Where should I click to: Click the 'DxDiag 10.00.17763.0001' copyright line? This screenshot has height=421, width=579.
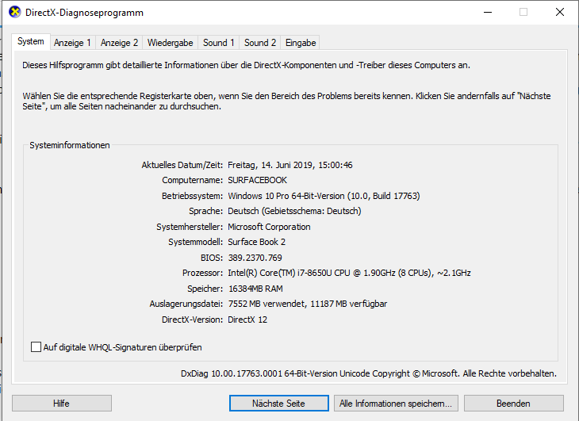click(x=369, y=373)
